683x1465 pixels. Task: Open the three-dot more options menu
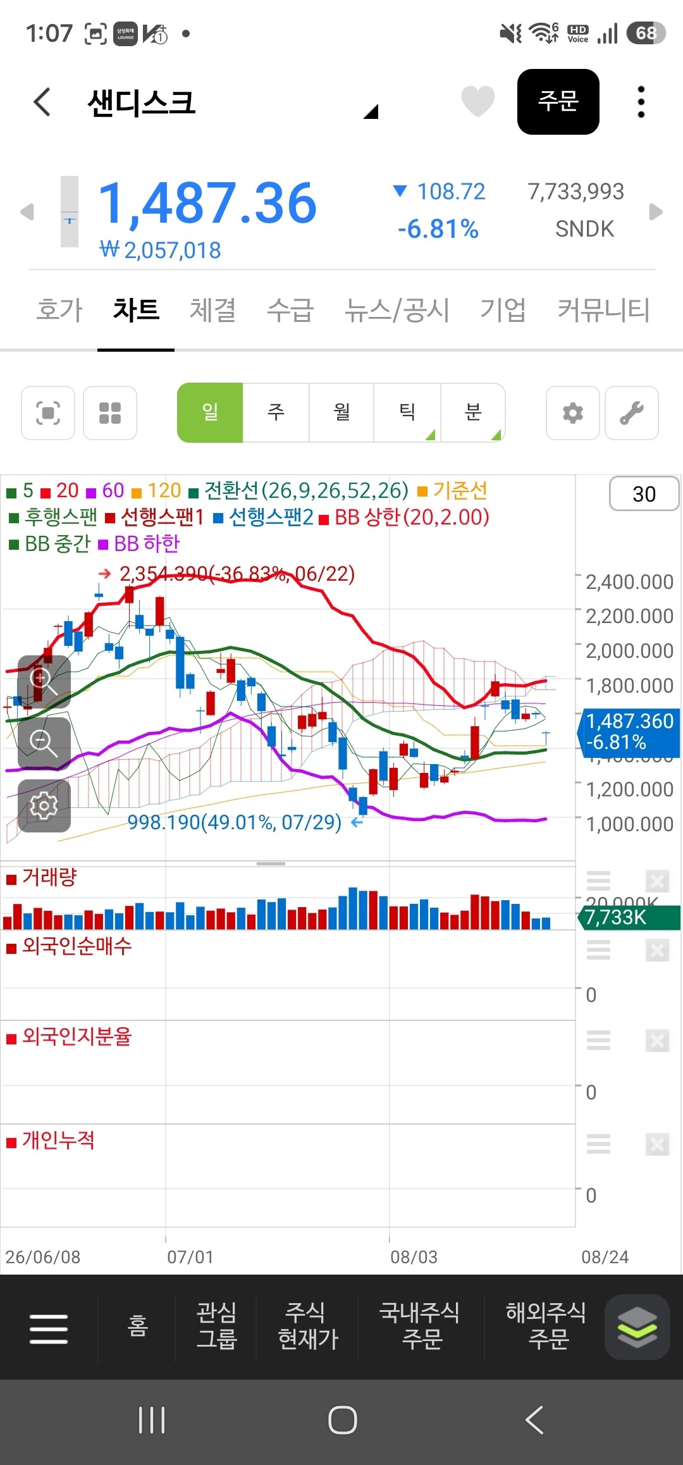click(641, 102)
